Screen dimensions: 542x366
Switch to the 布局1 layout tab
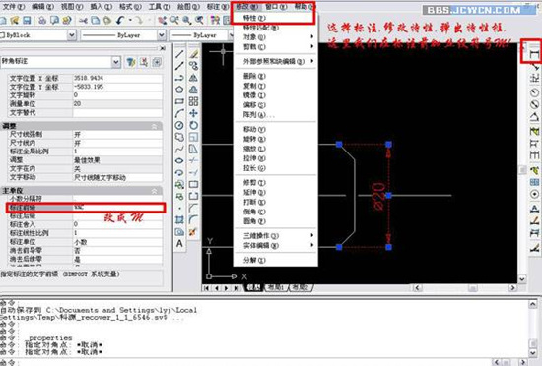(x=276, y=287)
